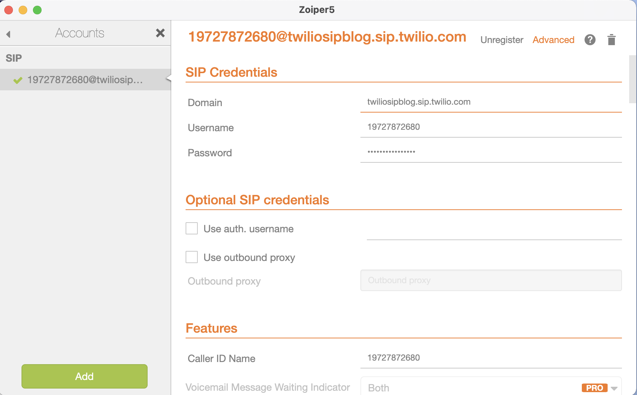Viewport: 637px width, 395px height.
Task: Click the vertical scrollbar thumb on the right
Action: (633, 79)
